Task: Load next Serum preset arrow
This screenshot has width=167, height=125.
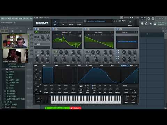Action: pos(117,21)
